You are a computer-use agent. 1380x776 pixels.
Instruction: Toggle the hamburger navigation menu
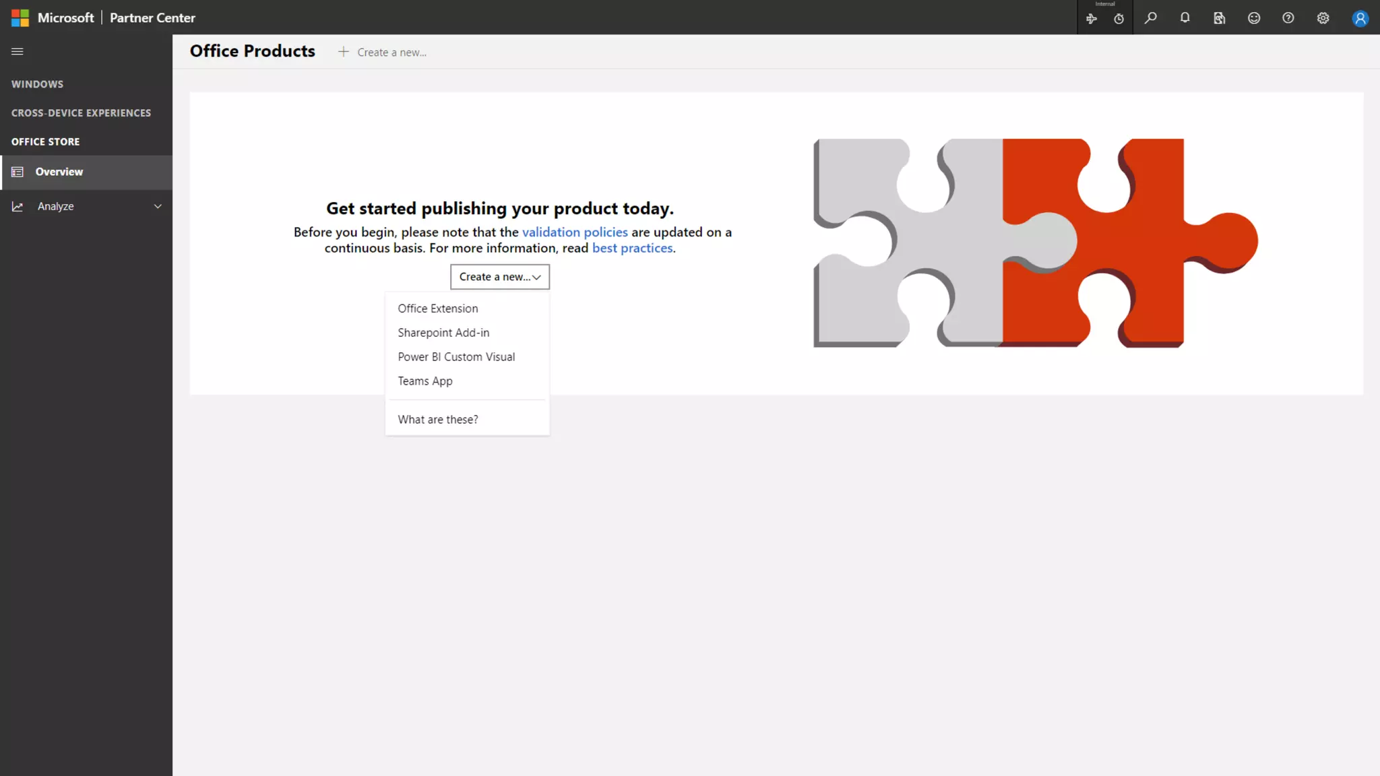18,51
